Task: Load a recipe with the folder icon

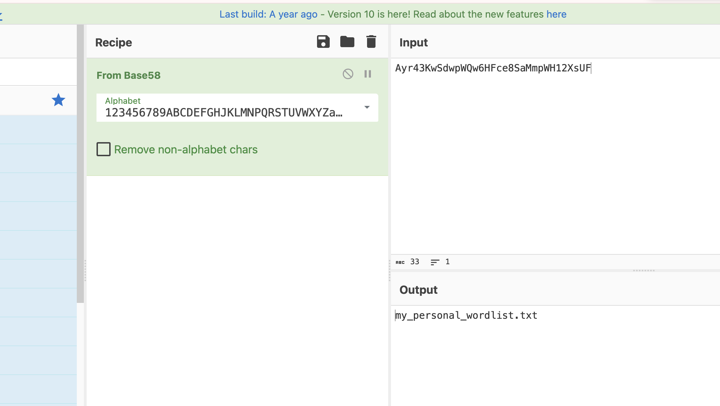Action: point(347,42)
